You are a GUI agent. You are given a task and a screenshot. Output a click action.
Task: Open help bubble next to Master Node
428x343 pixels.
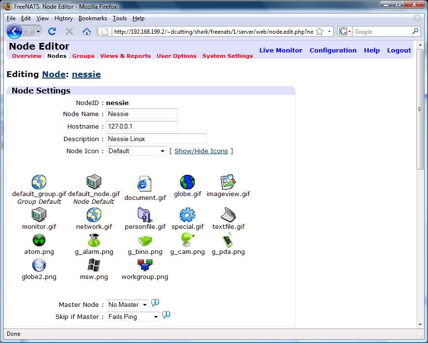(x=155, y=303)
